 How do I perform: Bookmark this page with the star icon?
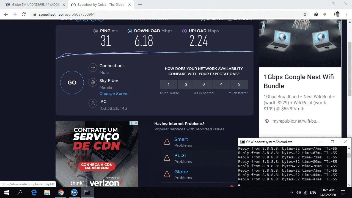(305, 14)
